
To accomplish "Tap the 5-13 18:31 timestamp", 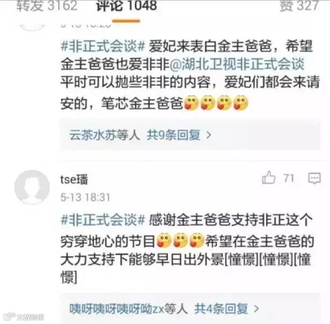I will (85, 198).
